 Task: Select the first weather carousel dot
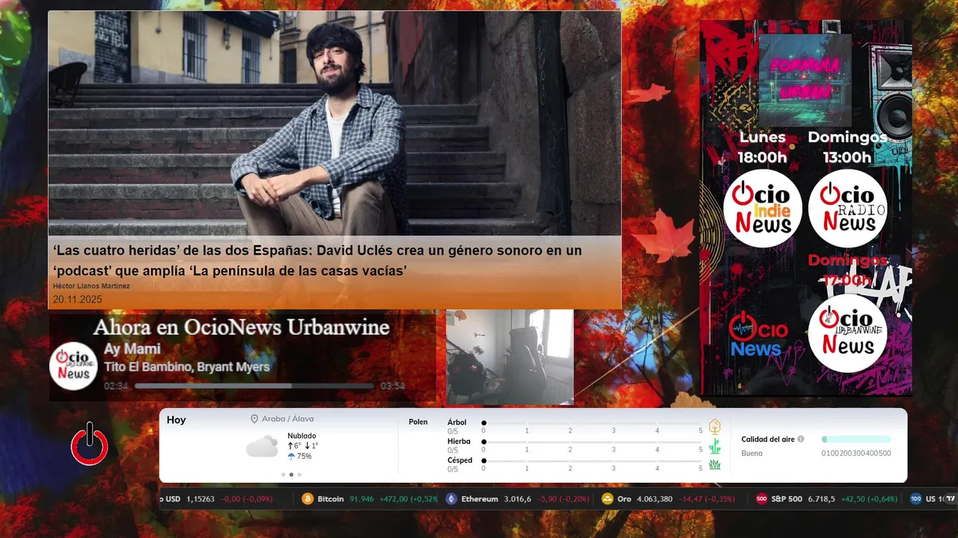pos(283,474)
